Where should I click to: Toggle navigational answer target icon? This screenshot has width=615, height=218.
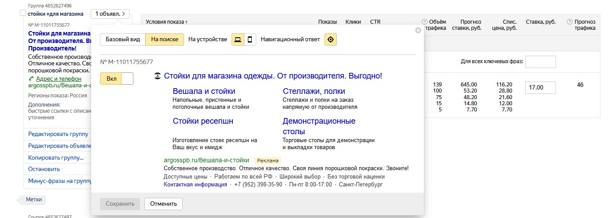click(x=331, y=39)
